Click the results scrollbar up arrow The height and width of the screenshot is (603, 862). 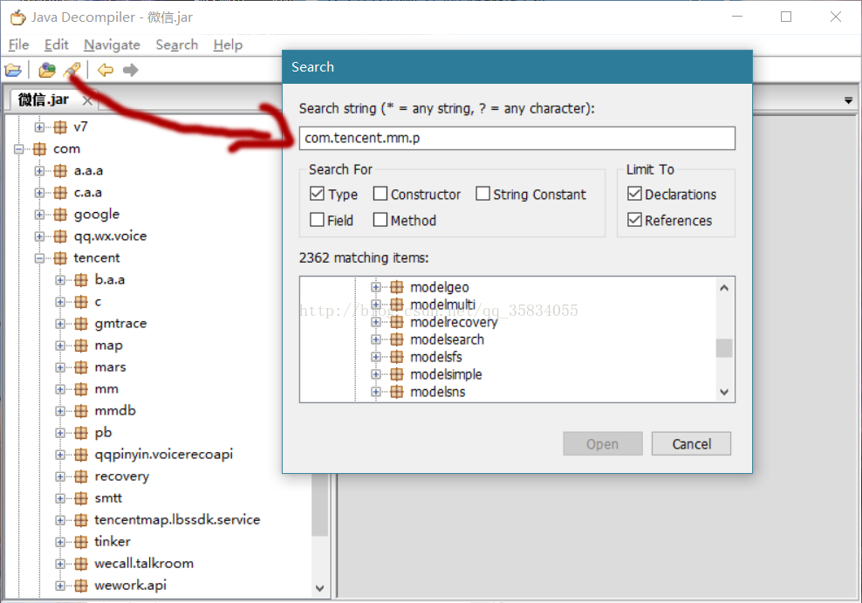724,287
